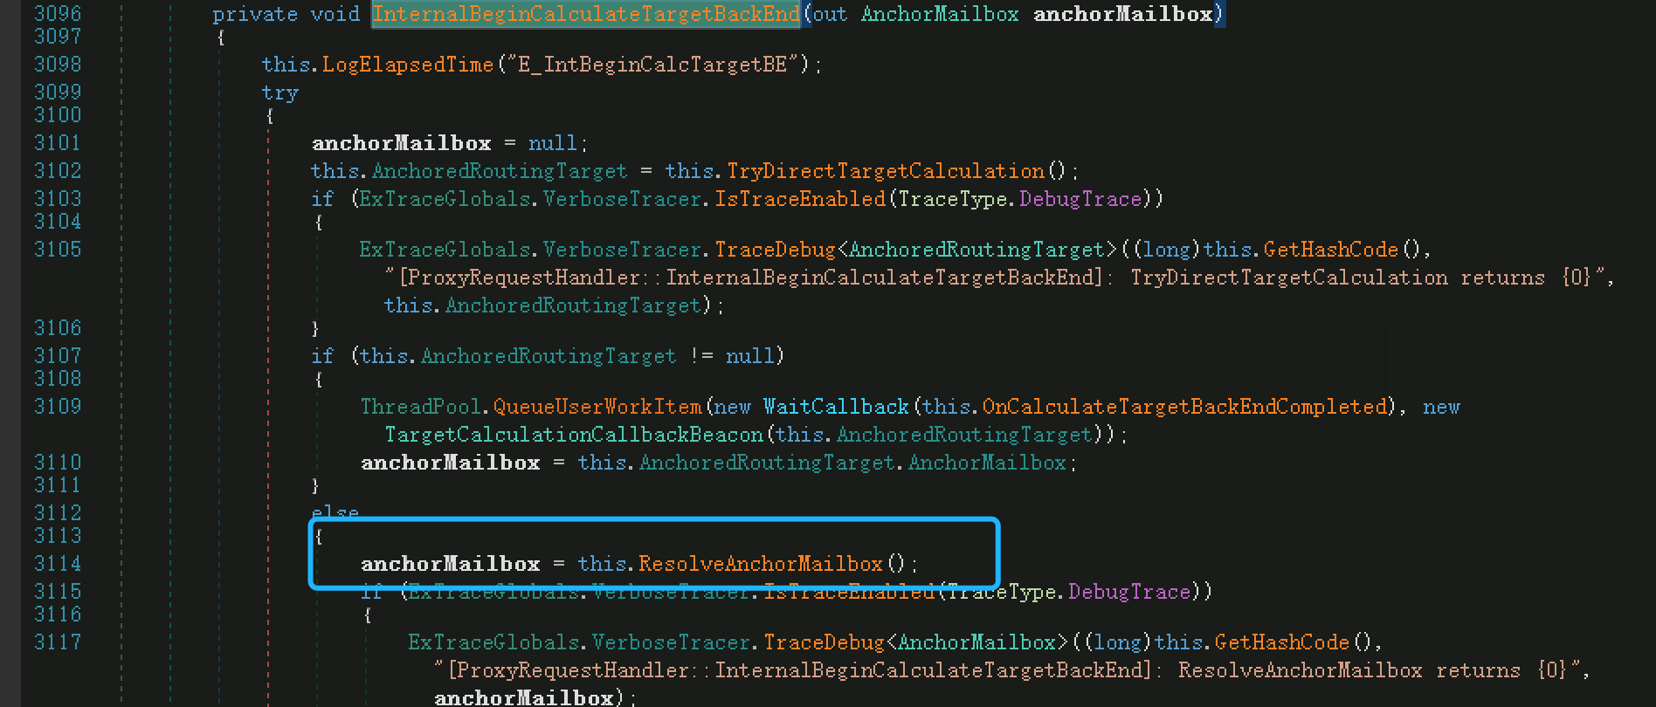Click the ResolveAnchorMailbox method call

coord(761,564)
